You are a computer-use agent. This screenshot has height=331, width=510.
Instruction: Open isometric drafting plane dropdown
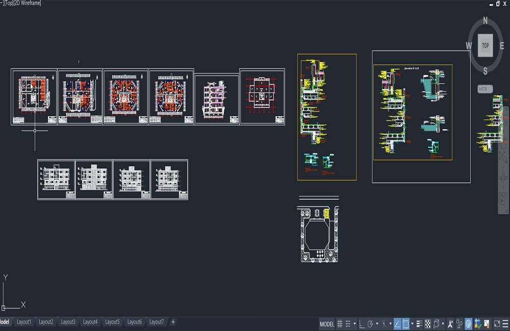pos(390,324)
